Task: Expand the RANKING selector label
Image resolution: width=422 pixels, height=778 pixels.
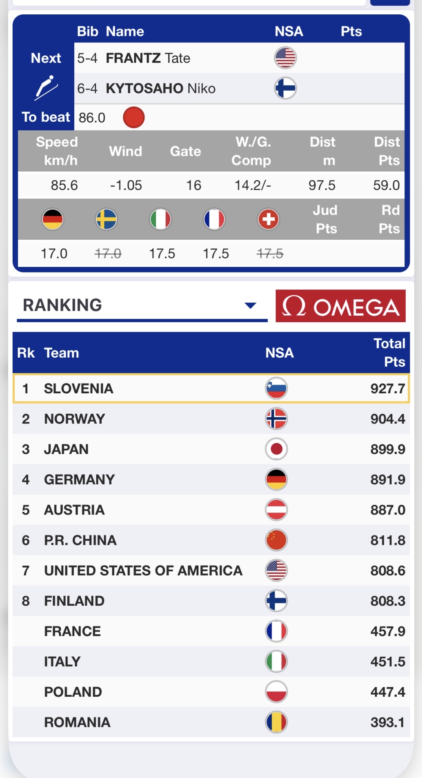Action: coord(62,305)
